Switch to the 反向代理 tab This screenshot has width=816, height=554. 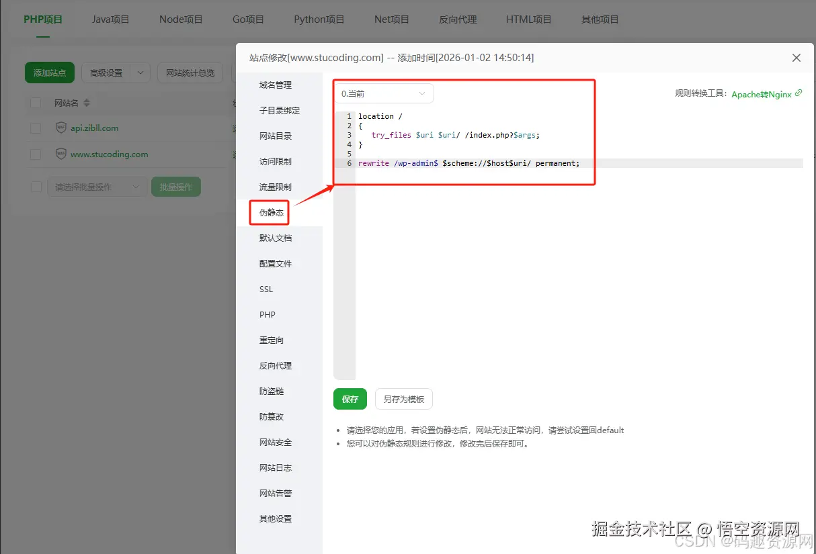[458, 19]
